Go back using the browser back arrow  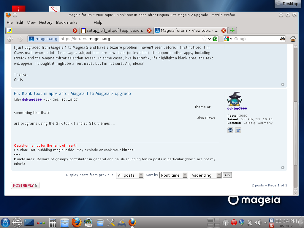click(x=10, y=39)
